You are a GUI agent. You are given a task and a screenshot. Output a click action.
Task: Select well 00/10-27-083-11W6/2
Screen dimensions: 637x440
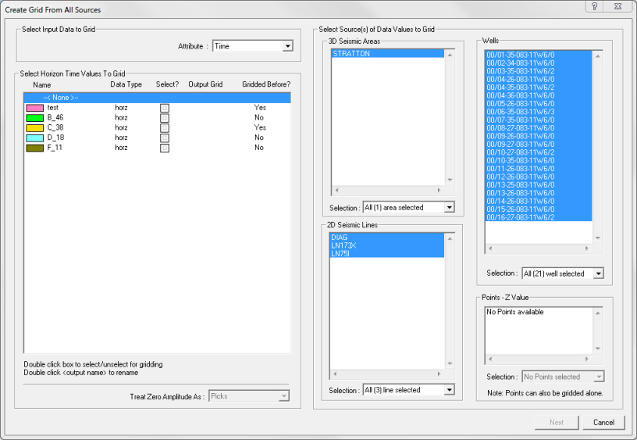[539, 152]
